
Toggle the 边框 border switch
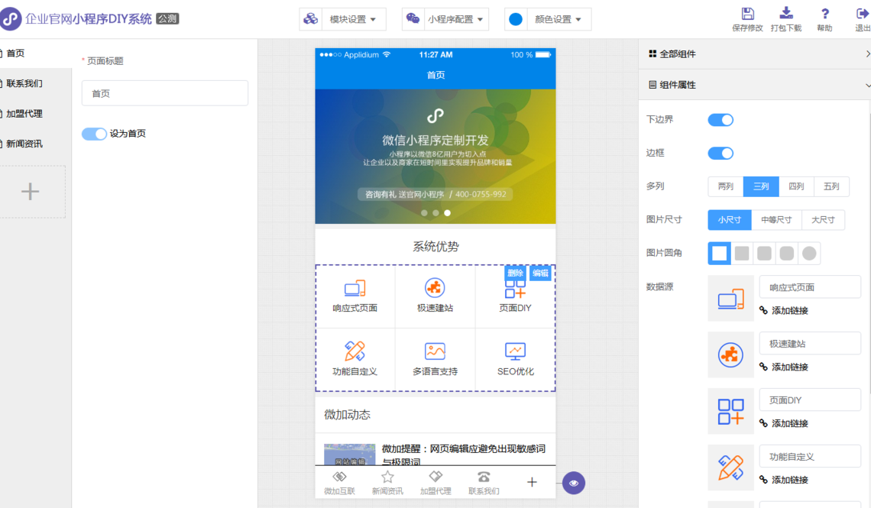(720, 153)
